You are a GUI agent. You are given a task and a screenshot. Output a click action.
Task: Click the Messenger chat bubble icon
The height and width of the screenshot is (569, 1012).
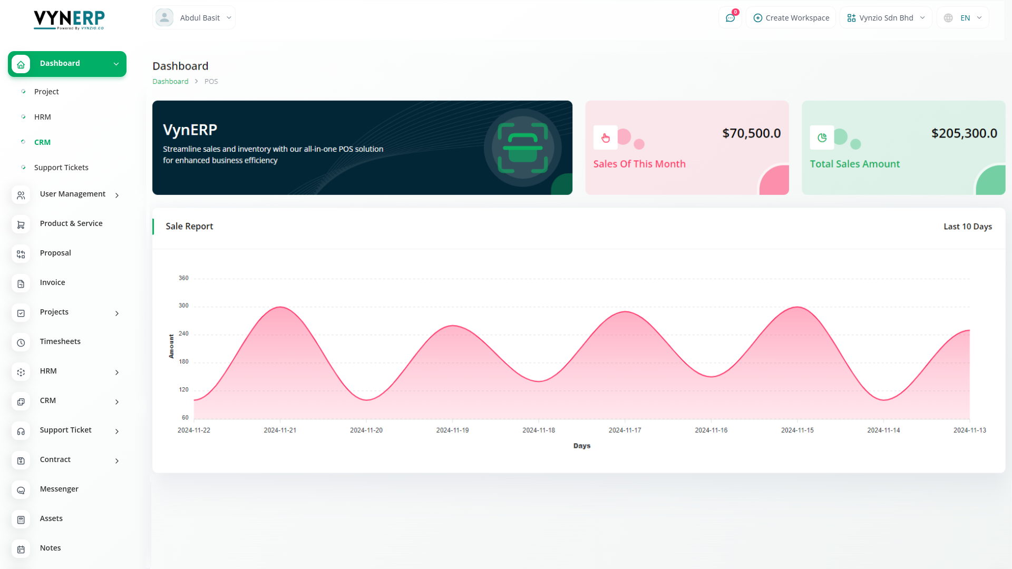coord(21,490)
